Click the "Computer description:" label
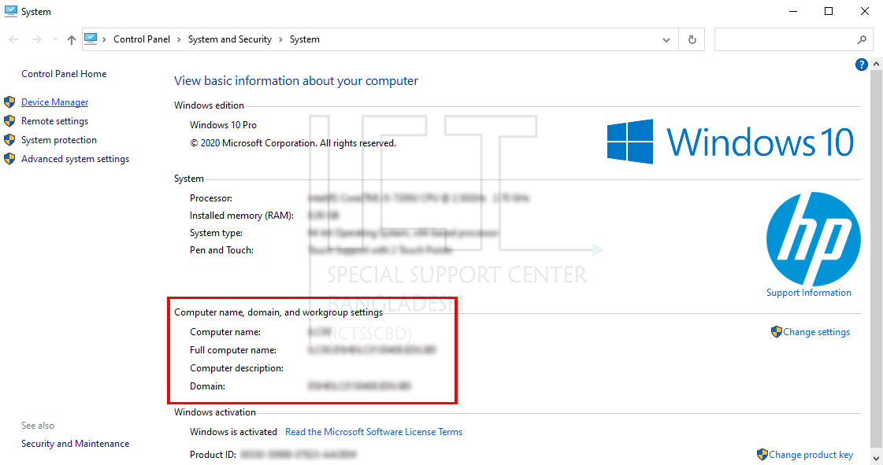The height and width of the screenshot is (465, 883). pyautogui.click(x=236, y=367)
